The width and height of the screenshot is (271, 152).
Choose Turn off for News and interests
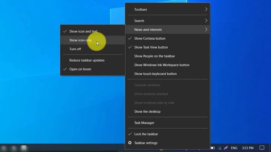click(x=93, y=49)
